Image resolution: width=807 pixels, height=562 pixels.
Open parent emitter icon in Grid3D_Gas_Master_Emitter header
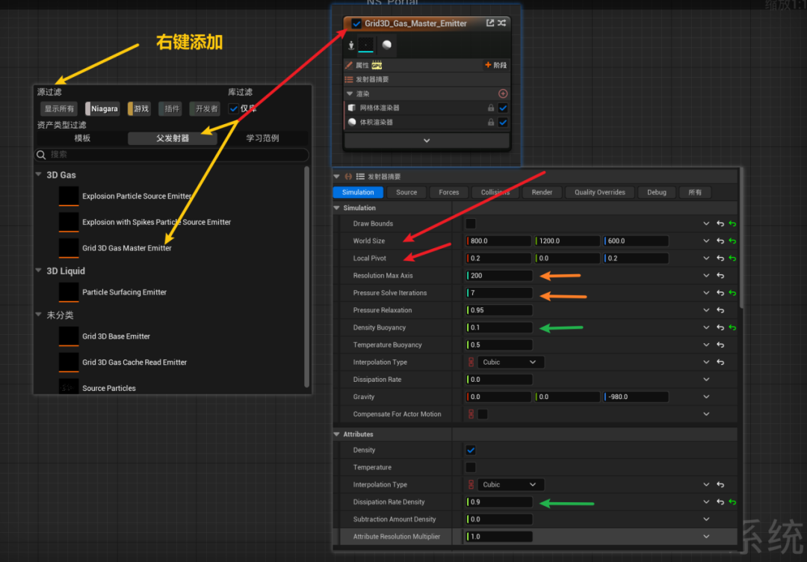(490, 23)
